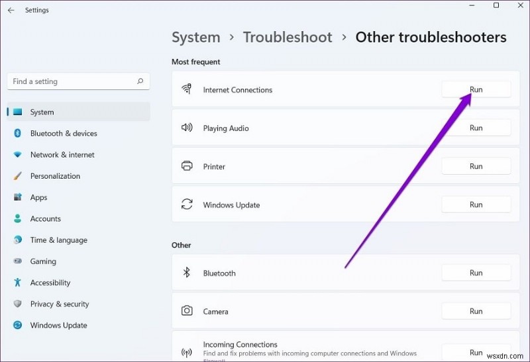Click the search magnifier icon

pos(140,81)
